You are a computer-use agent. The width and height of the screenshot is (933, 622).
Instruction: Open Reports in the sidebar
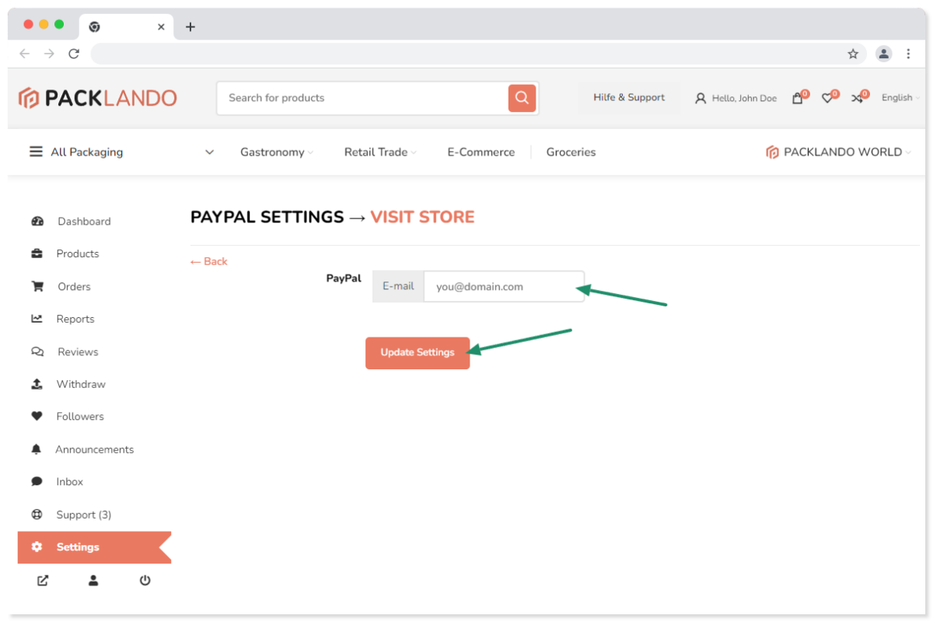pos(75,319)
